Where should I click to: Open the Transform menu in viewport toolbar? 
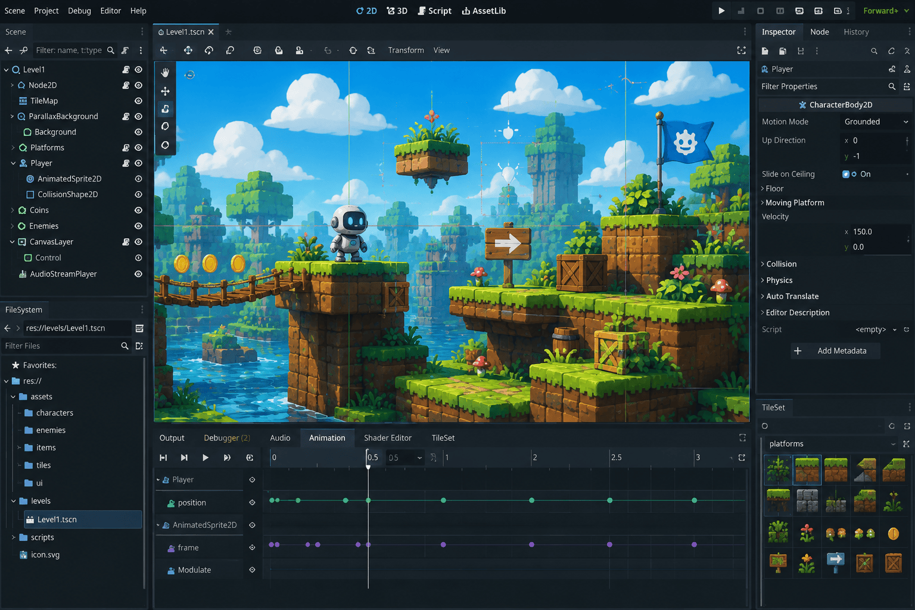click(406, 51)
